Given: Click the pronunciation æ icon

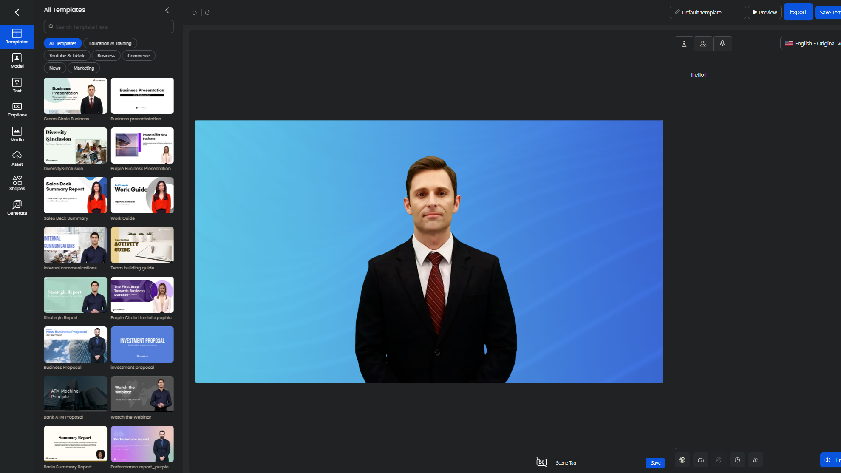Looking at the screenshot, I should [x=756, y=460].
